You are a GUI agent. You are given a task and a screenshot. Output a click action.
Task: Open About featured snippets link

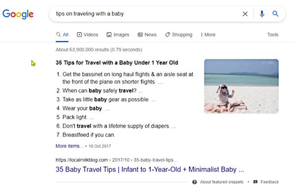[222, 182]
